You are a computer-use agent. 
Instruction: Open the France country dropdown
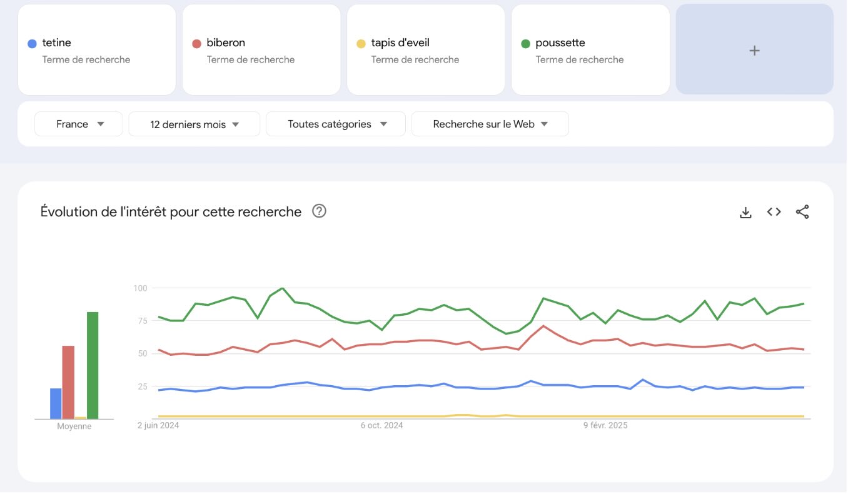(79, 124)
